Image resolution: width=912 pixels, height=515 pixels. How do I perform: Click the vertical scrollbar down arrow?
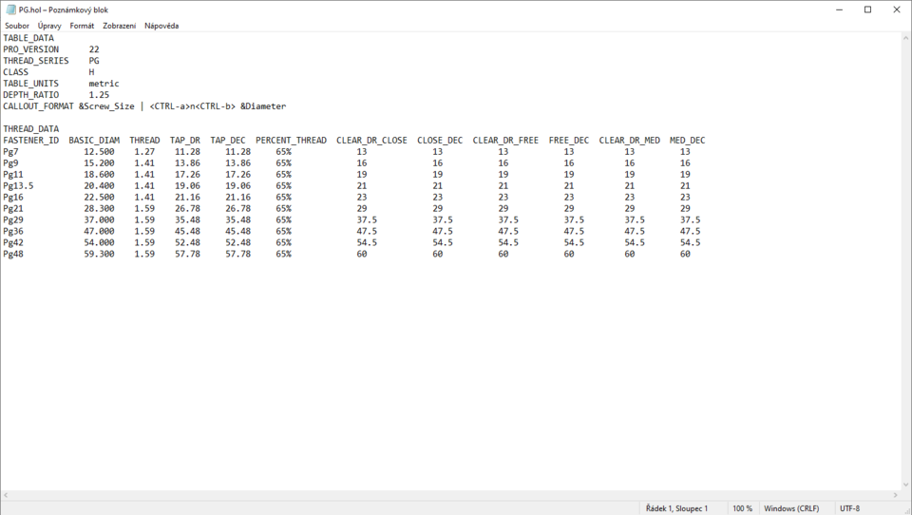pyautogui.click(x=906, y=485)
